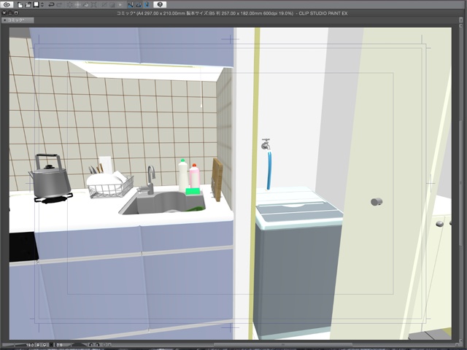Redo the last action

tap(60, 5)
